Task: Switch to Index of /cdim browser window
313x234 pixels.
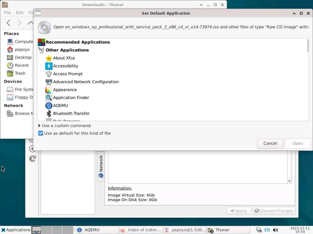Action: [x=141, y=230]
